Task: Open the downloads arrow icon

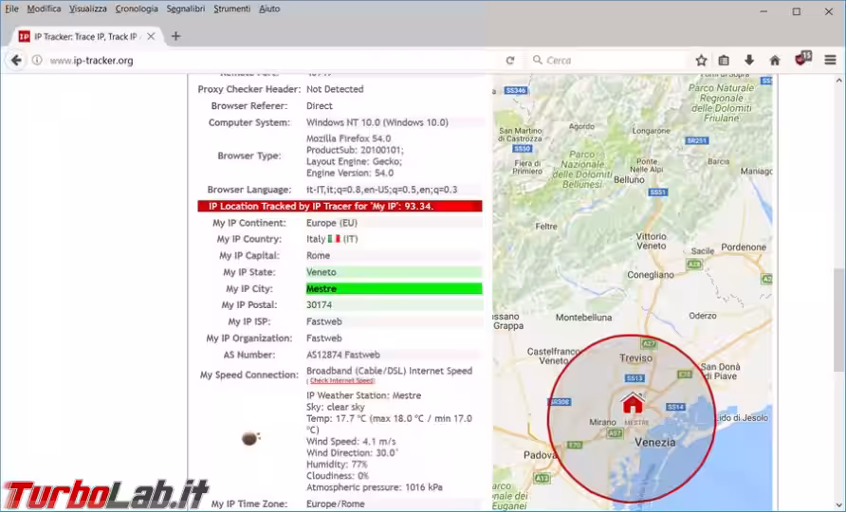Action: pyautogui.click(x=749, y=61)
